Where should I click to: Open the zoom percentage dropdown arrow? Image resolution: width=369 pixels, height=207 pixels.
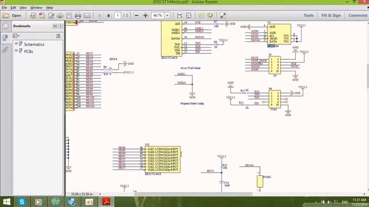click(167, 16)
